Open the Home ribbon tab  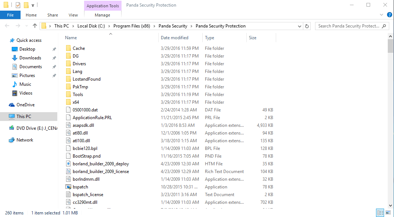pos(31,15)
